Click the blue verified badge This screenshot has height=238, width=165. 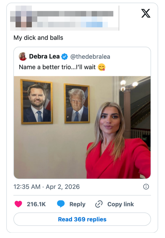[x=65, y=57]
